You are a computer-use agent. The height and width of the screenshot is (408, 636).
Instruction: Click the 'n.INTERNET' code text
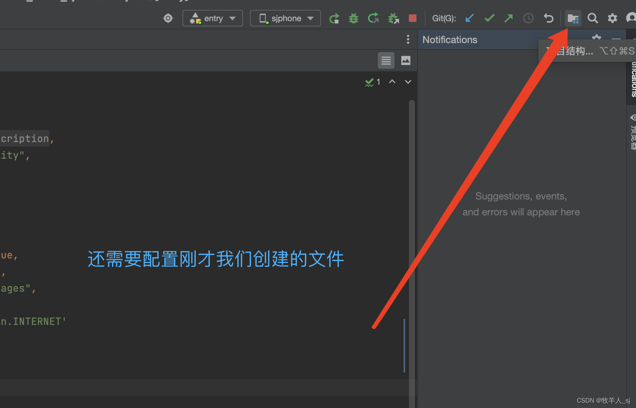pos(33,321)
